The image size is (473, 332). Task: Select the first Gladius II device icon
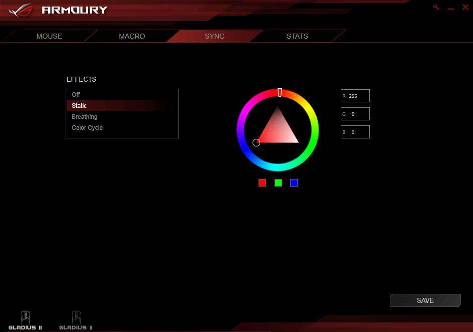[x=25, y=320]
